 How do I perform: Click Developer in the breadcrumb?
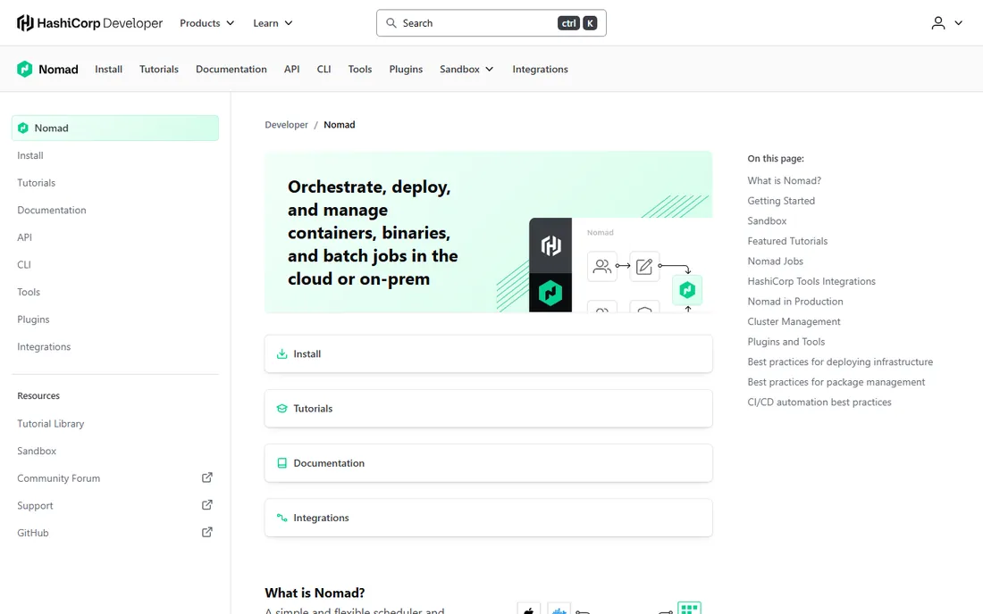click(x=287, y=125)
